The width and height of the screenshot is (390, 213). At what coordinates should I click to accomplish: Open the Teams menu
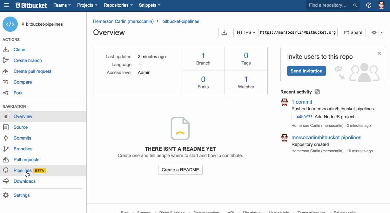tap(62, 5)
